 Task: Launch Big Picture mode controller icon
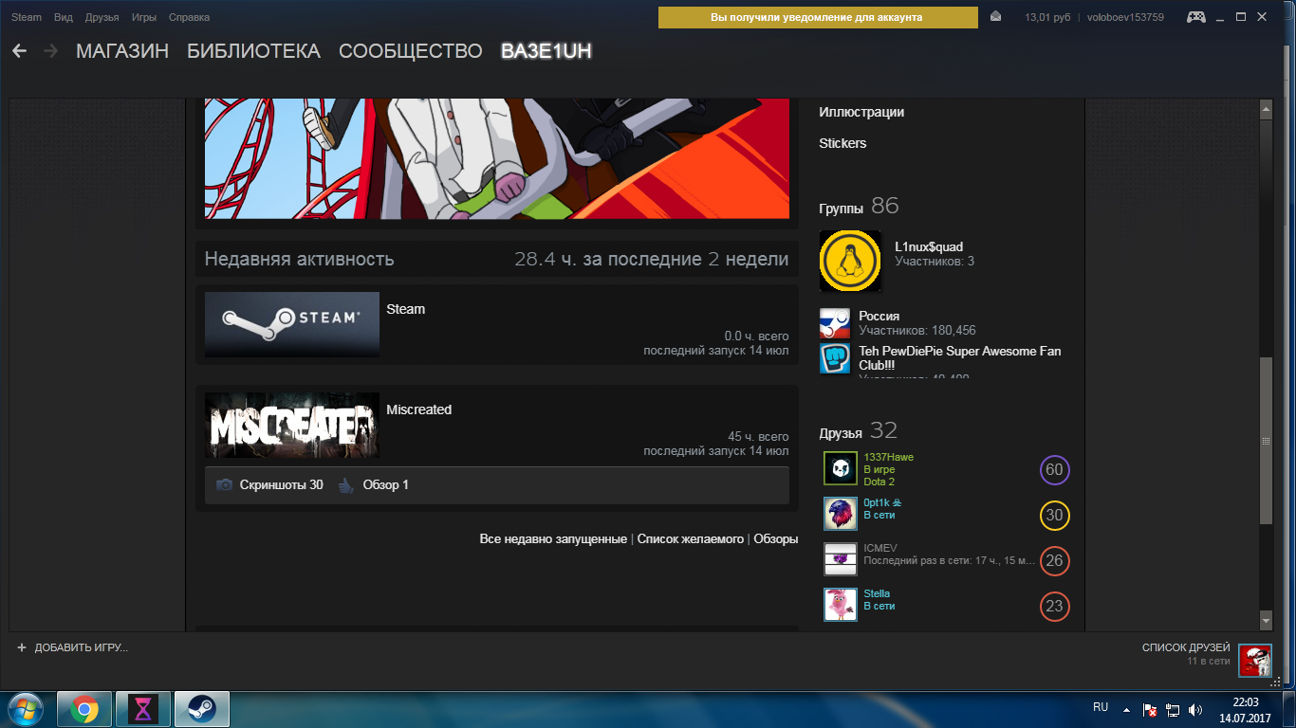coord(1197,17)
